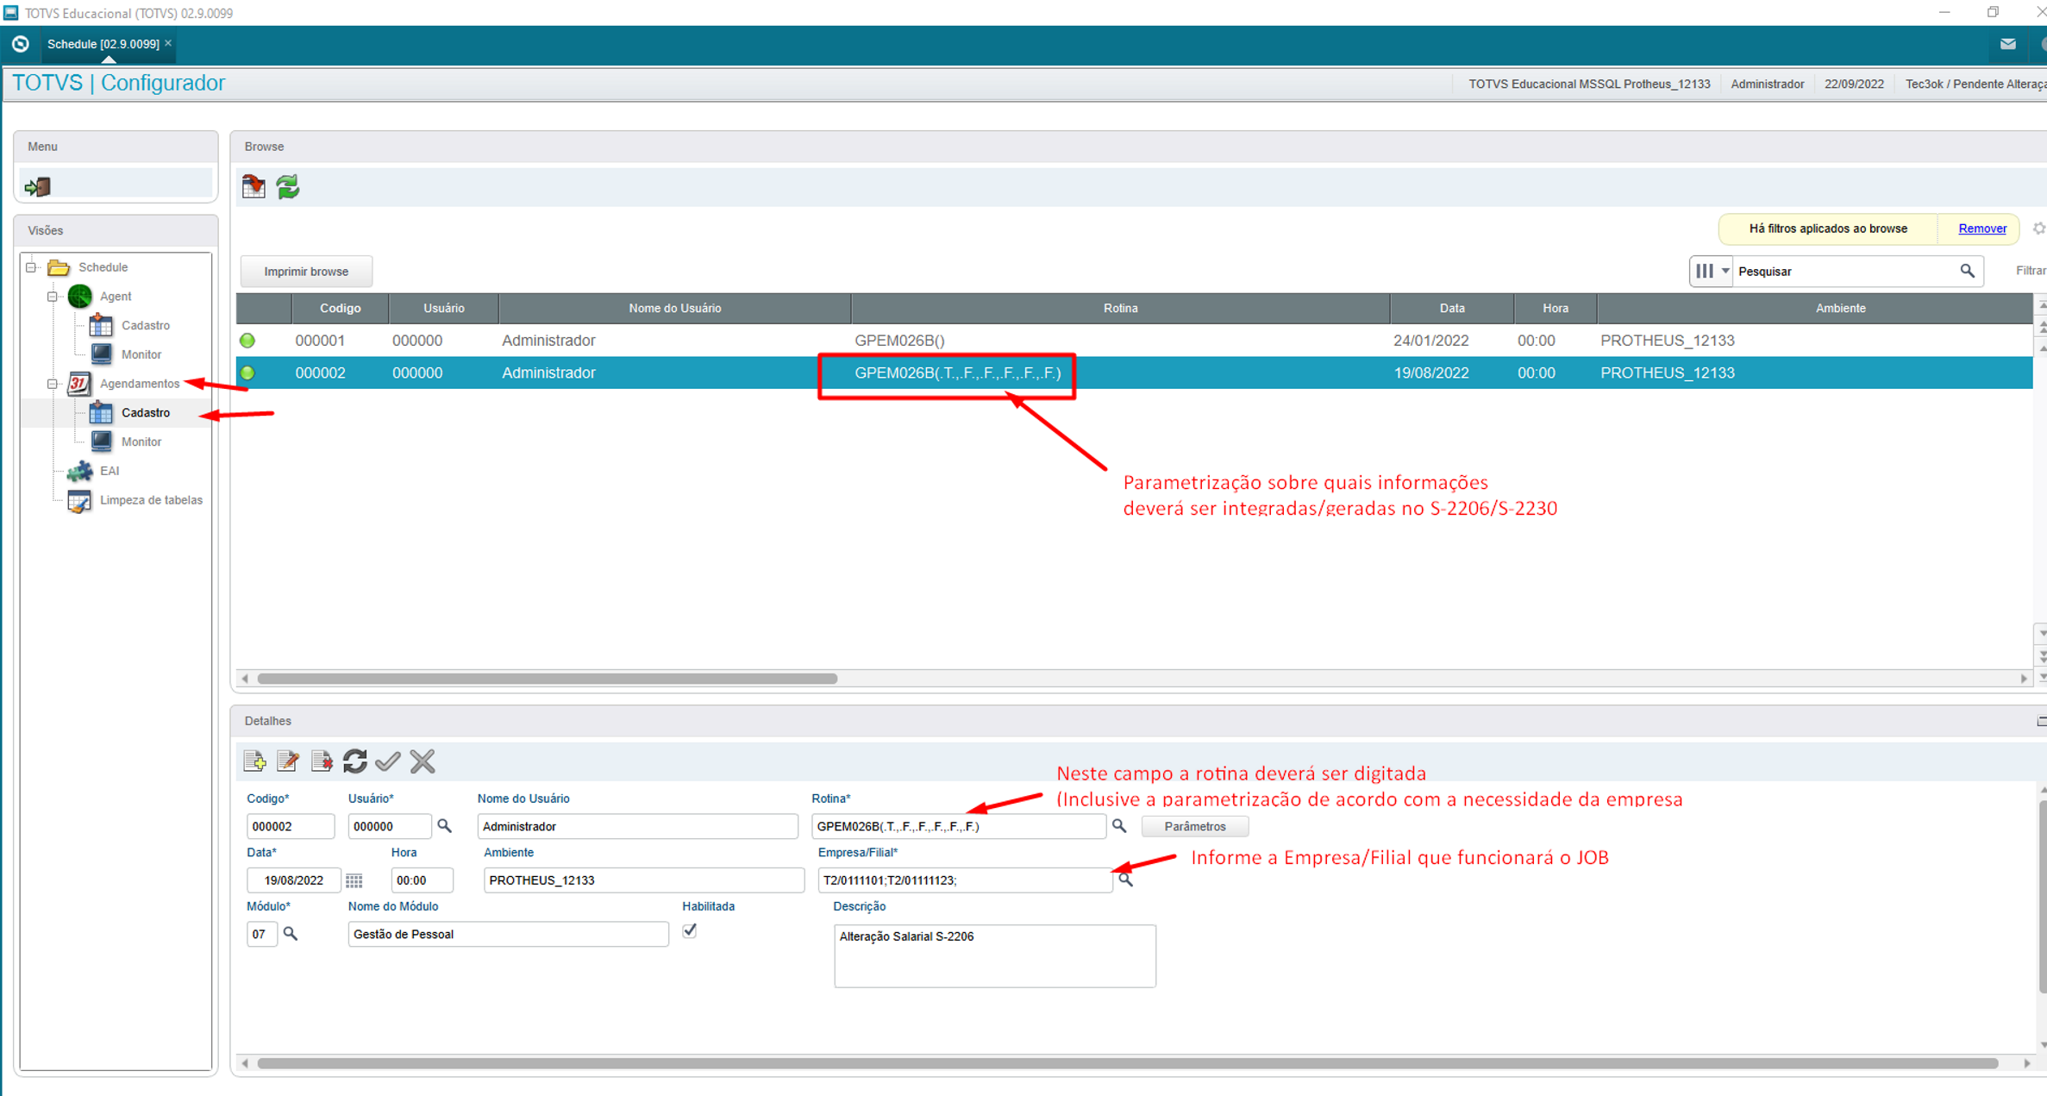Toggle the Habilitada checkbox
The height and width of the screenshot is (1096, 2047).
pos(690,930)
